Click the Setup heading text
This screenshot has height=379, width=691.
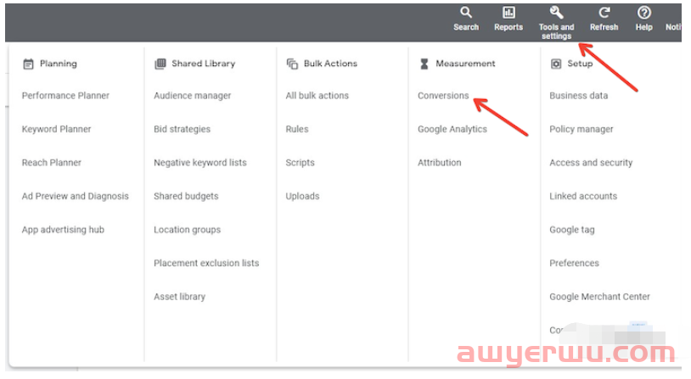(580, 64)
